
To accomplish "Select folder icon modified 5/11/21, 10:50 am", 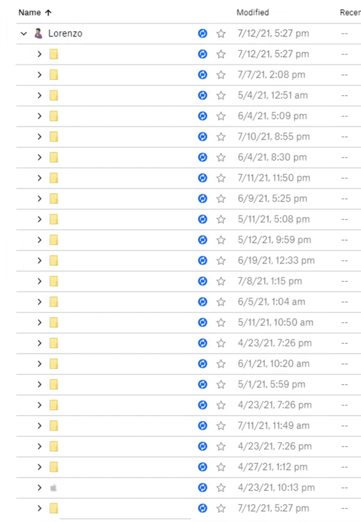I will [x=54, y=322].
